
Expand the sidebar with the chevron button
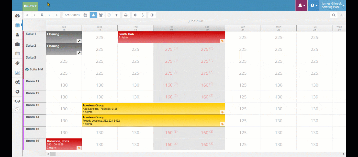pyautogui.click(x=17, y=109)
